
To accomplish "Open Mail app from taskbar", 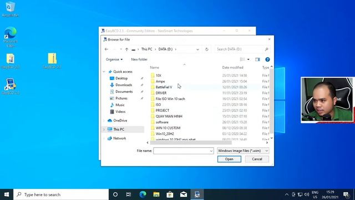I will [184, 194].
